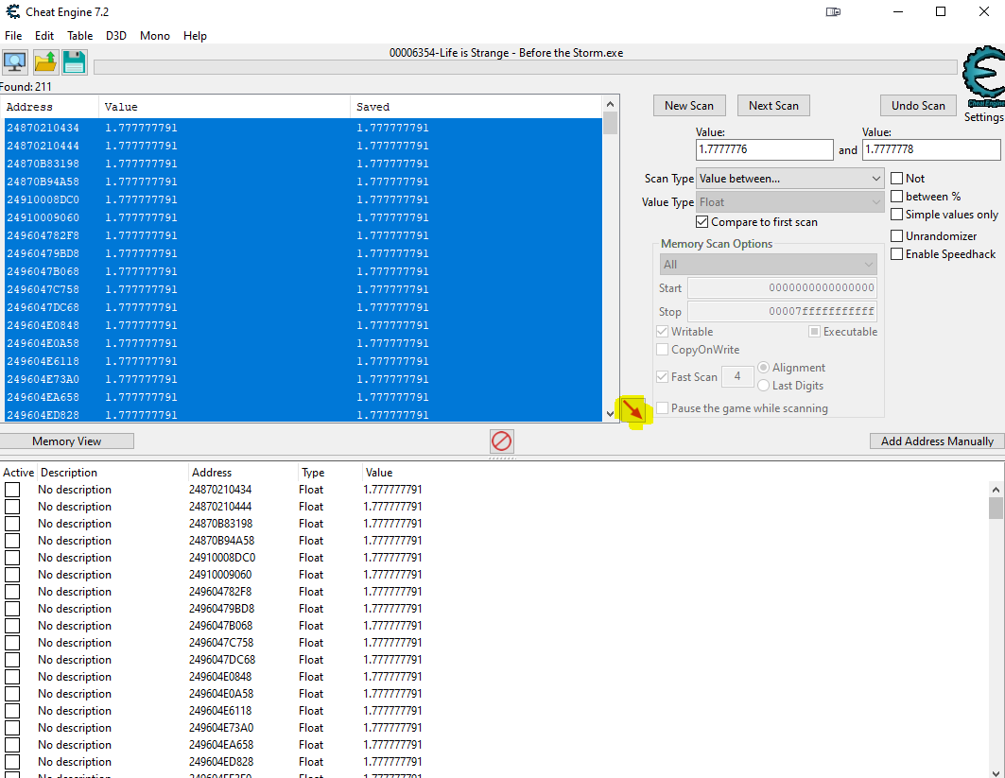Open Memory View
The height and width of the screenshot is (778, 1005).
[x=67, y=441]
